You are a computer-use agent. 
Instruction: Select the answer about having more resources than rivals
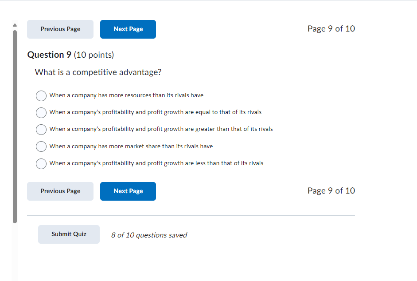tap(41, 95)
